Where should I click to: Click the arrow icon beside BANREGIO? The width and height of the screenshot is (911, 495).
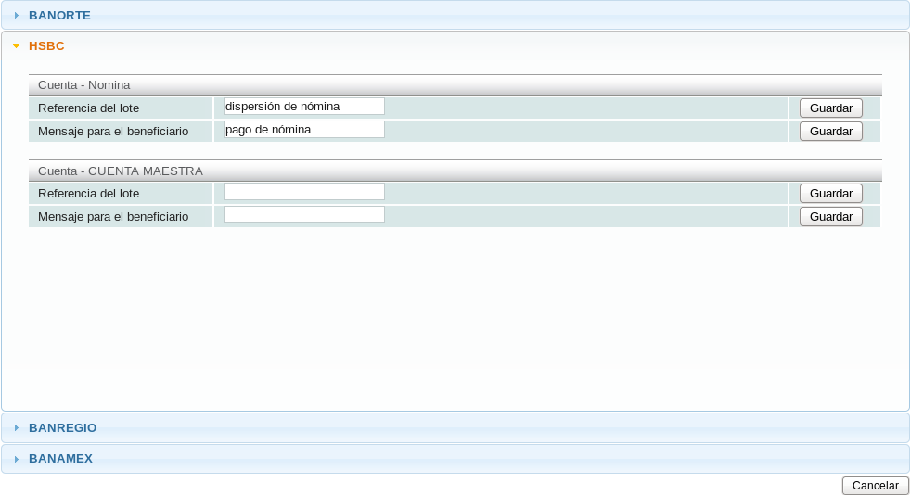pyautogui.click(x=16, y=428)
